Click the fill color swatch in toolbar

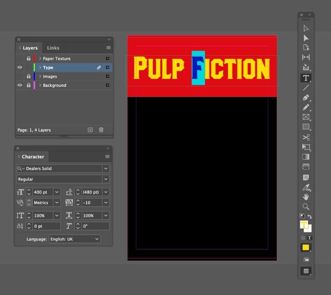pyautogui.click(x=304, y=225)
